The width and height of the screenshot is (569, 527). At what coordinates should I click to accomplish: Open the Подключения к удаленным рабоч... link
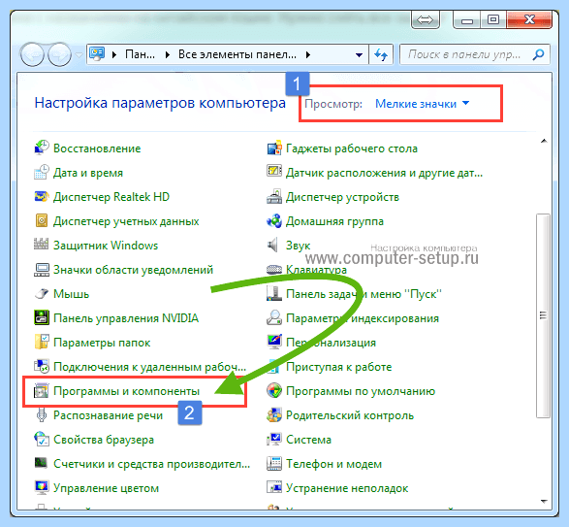(149, 367)
